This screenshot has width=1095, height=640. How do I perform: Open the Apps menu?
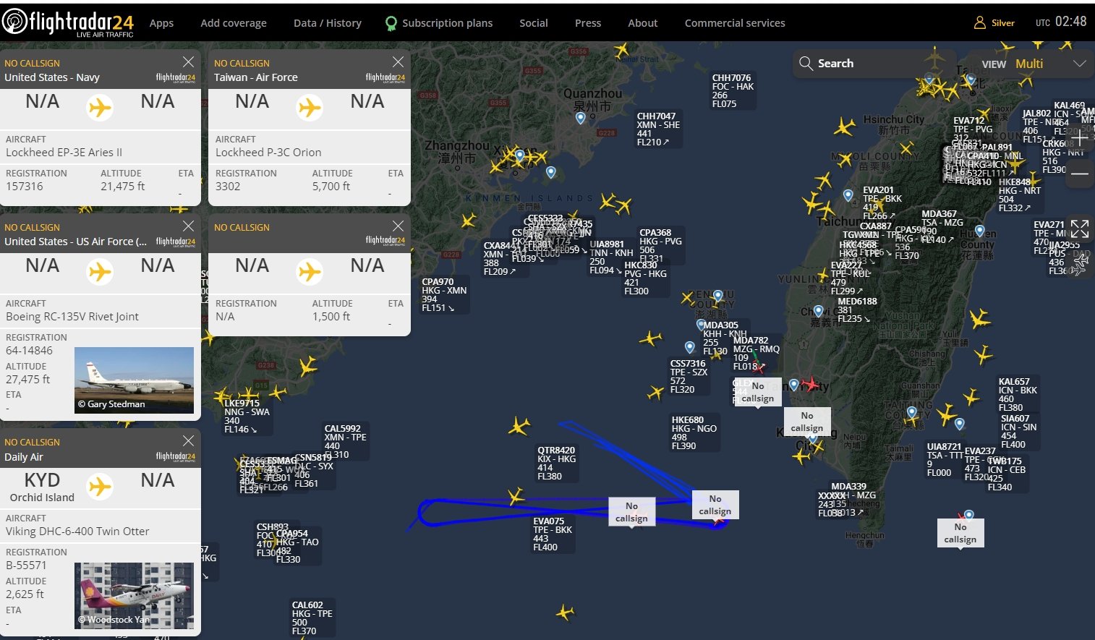(x=161, y=23)
